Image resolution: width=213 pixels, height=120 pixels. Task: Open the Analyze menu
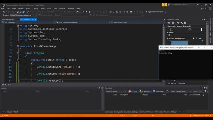click(62, 9)
